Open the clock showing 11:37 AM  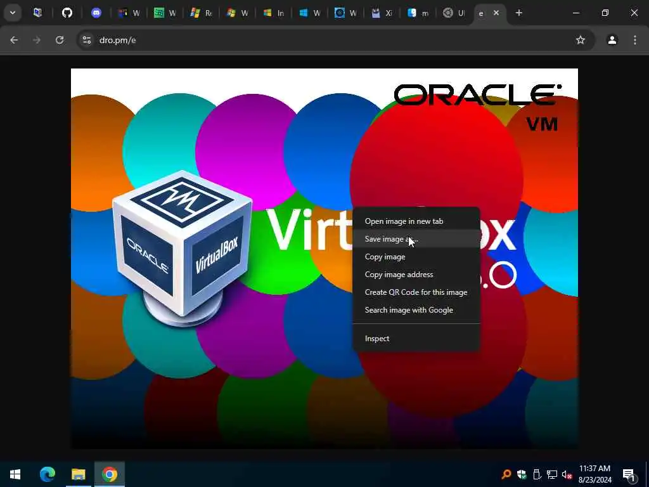point(594,474)
